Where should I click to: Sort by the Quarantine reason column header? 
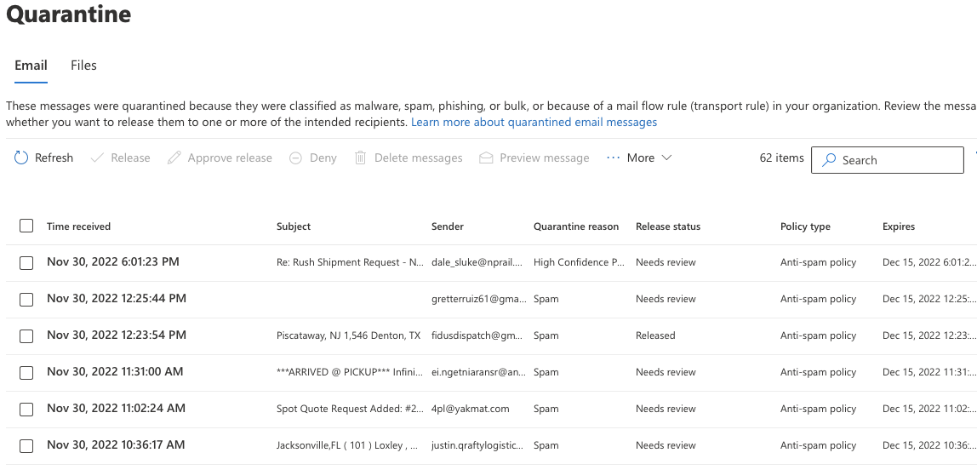(x=575, y=226)
